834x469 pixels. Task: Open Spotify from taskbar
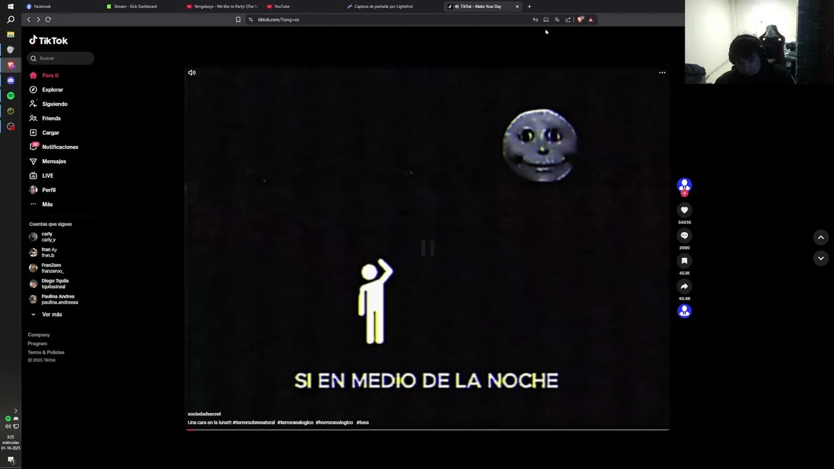coord(10,96)
